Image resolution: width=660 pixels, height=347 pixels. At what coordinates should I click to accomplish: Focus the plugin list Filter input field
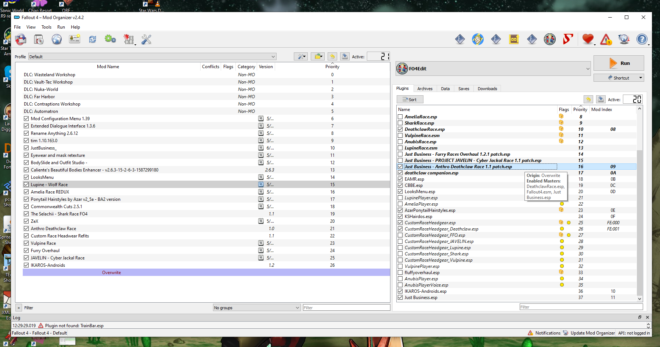[581, 307]
